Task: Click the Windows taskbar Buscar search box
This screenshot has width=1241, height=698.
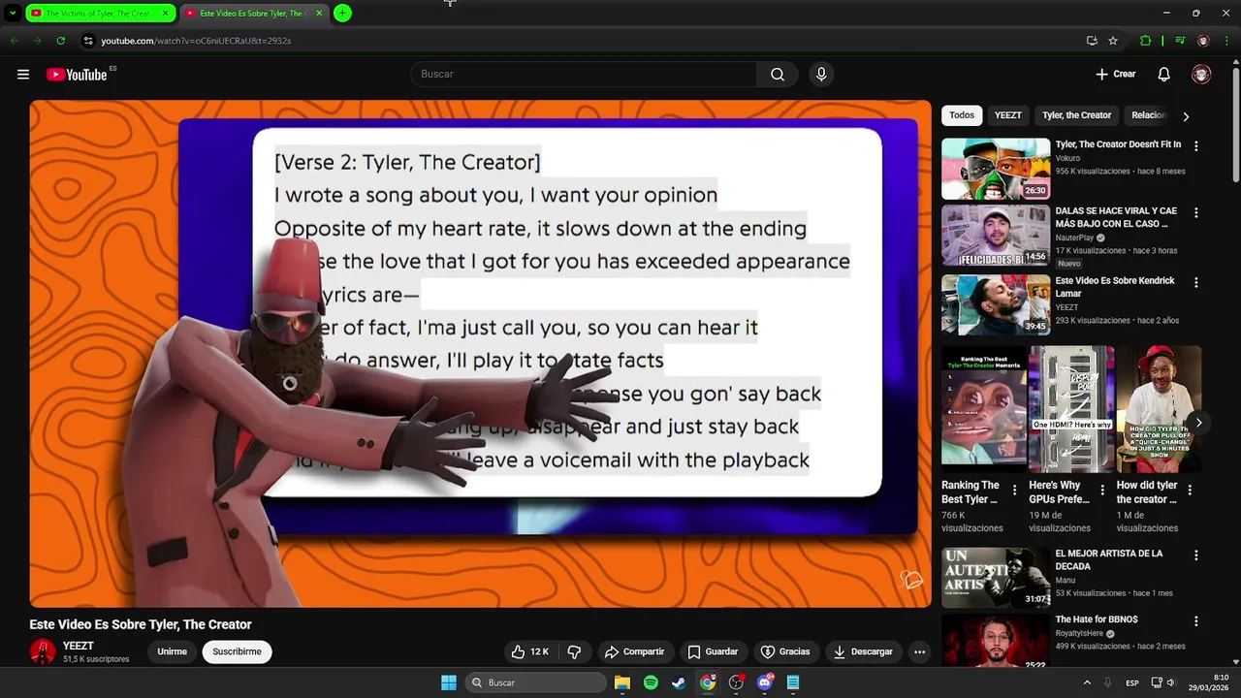Action: tap(535, 682)
